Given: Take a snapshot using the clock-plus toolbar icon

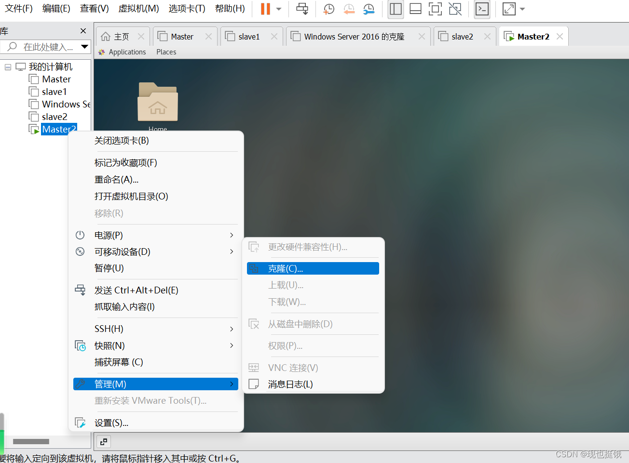Looking at the screenshot, I should pyautogui.click(x=329, y=9).
